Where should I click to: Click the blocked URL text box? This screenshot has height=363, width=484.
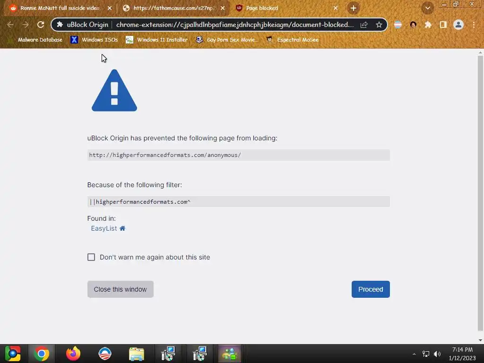tap(239, 155)
